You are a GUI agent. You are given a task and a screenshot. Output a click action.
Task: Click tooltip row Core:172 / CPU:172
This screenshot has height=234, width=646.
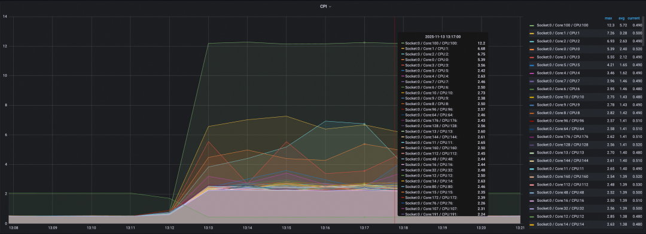[443, 198]
